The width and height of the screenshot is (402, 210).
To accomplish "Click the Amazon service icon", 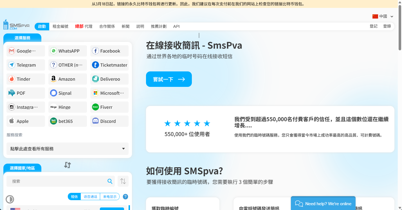I will pos(53,79).
